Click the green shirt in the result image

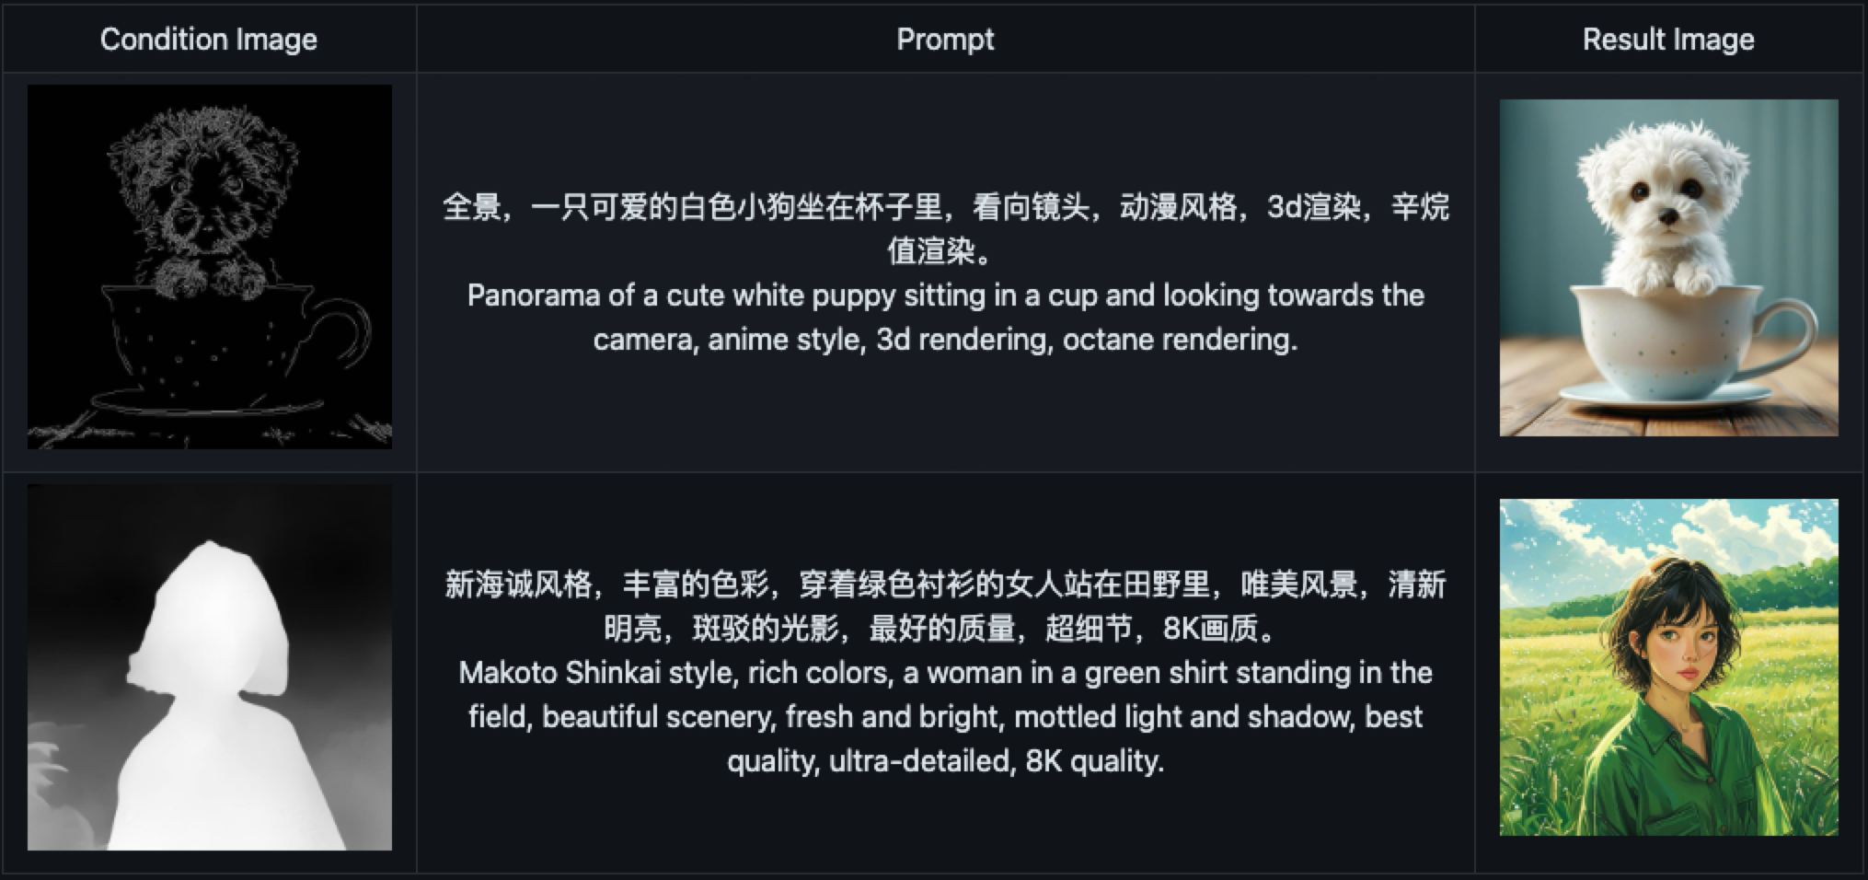1667,771
